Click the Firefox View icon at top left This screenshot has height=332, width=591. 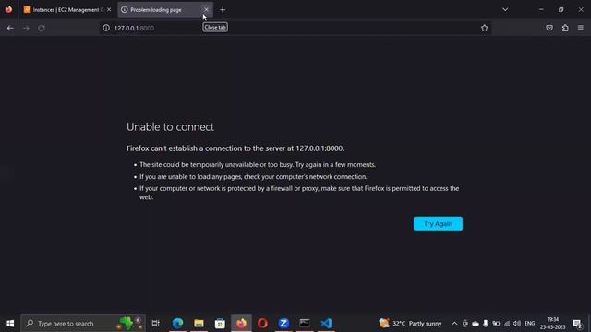pyautogui.click(x=8, y=10)
